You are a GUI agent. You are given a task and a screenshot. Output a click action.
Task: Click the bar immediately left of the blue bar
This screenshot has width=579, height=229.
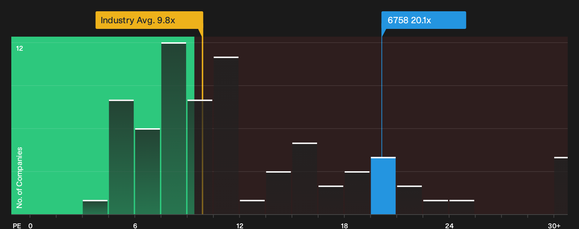(357, 193)
